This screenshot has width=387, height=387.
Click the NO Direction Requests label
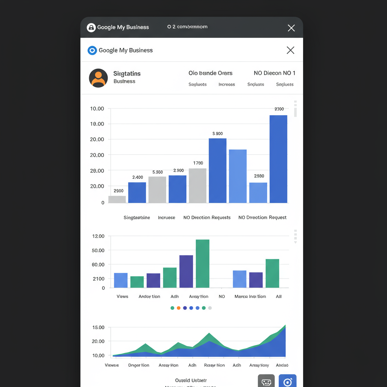pos(207,218)
